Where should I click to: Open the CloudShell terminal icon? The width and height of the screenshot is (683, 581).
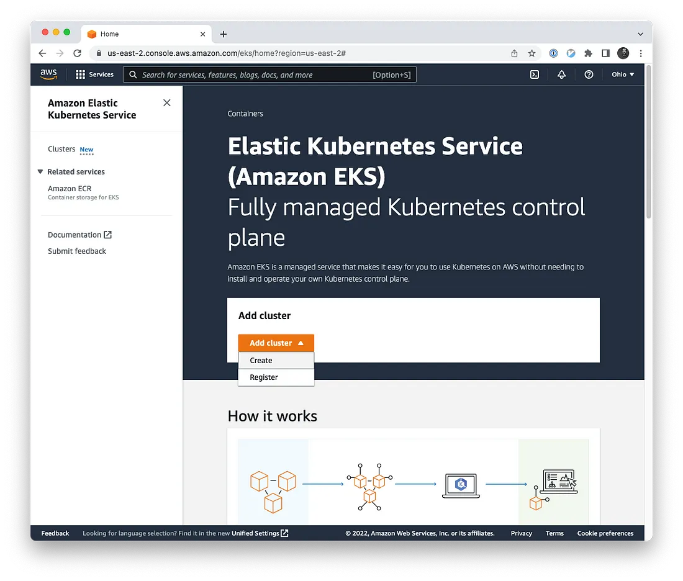pos(535,74)
